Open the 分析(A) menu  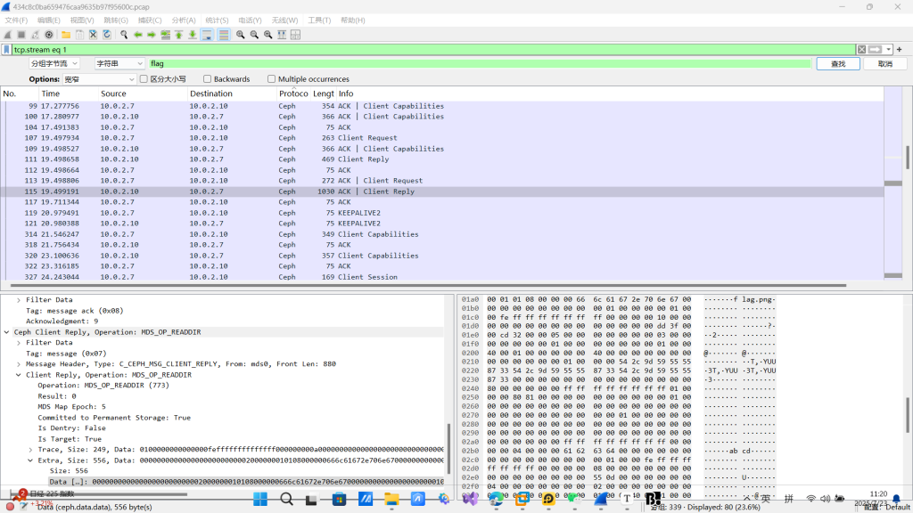click(184, 20)
